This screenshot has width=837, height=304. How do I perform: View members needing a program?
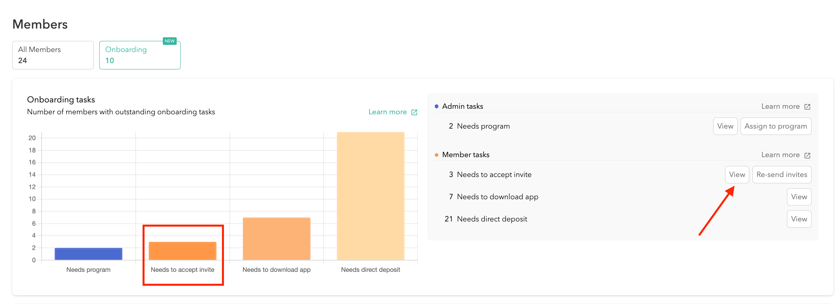pyautogui.click(x=725, y=126)
